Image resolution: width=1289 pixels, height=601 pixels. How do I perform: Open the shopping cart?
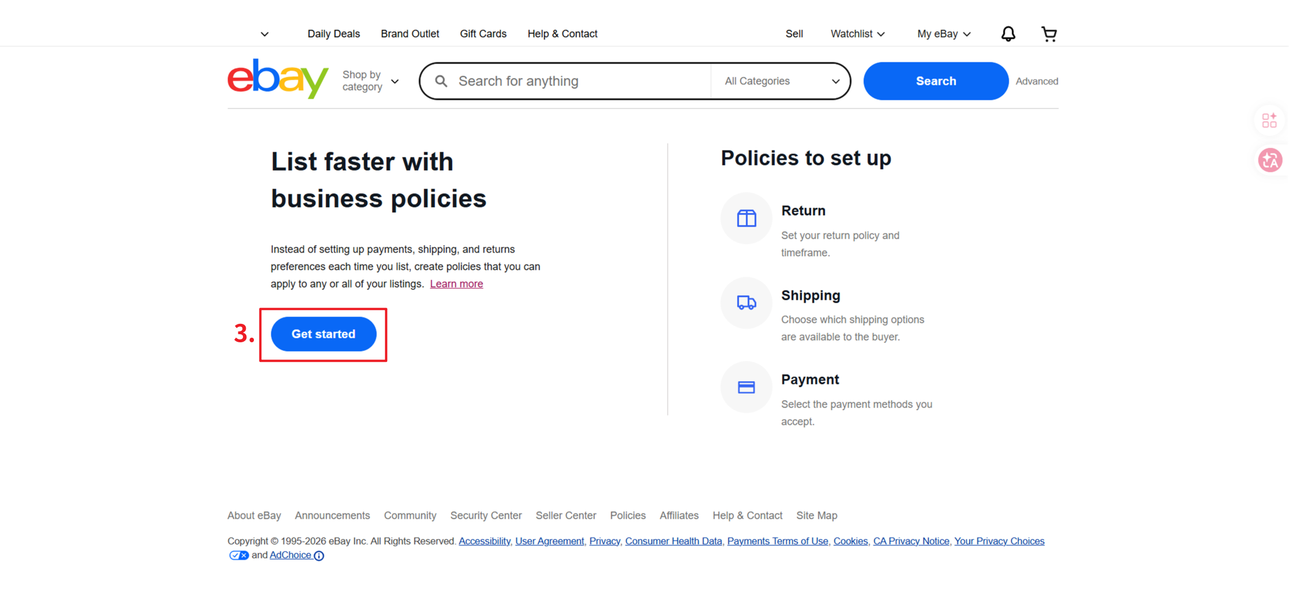(x=1048, y=34)
